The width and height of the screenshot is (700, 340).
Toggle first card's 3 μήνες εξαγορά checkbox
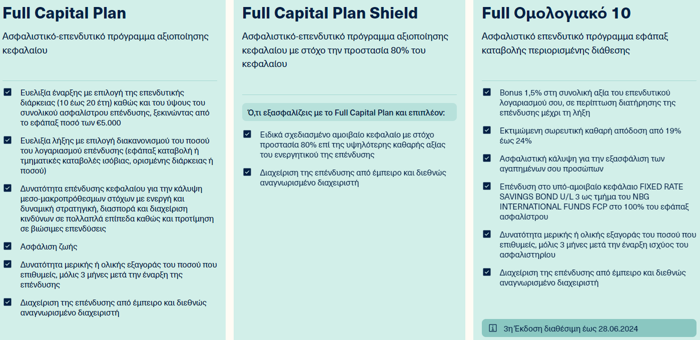[7, 264]
